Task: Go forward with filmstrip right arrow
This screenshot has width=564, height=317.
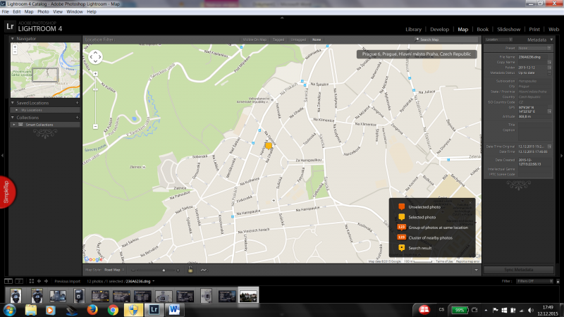Action: (46, 281)
